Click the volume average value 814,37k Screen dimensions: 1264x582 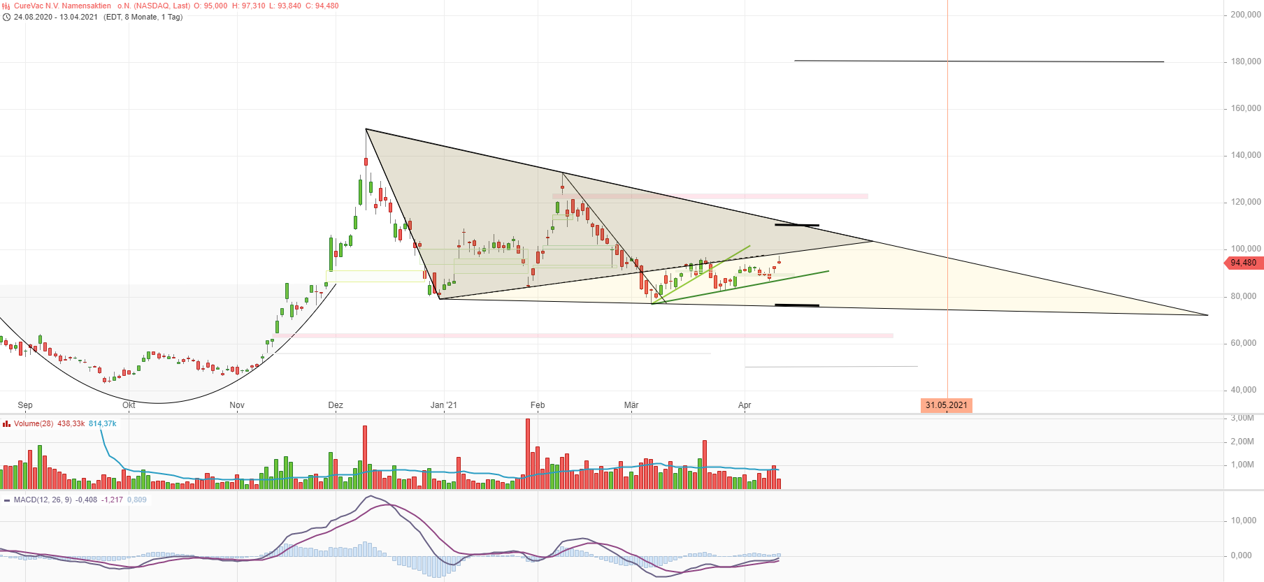[103, 423]
